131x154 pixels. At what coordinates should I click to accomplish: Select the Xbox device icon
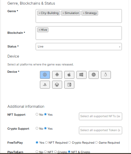pyautogui.click(x=57, y=85)
